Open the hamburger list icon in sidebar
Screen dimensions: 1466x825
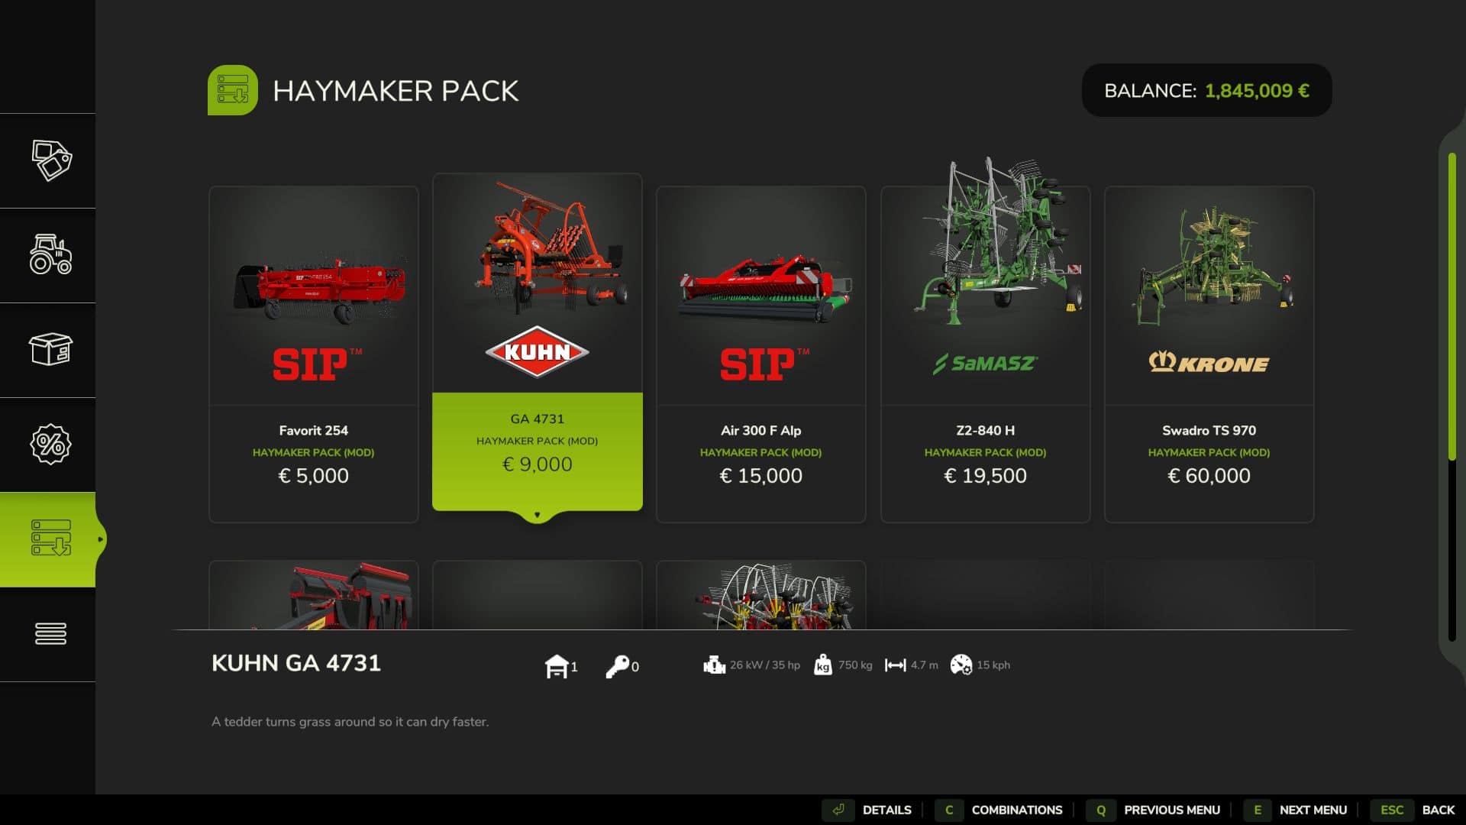click(x=50, y=633)
